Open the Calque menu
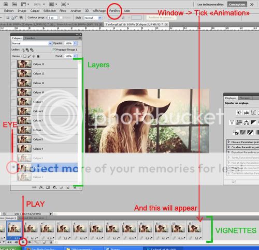The width and height of the screenshot is (259, 250). pyautogui.click(x=35, y=11)
